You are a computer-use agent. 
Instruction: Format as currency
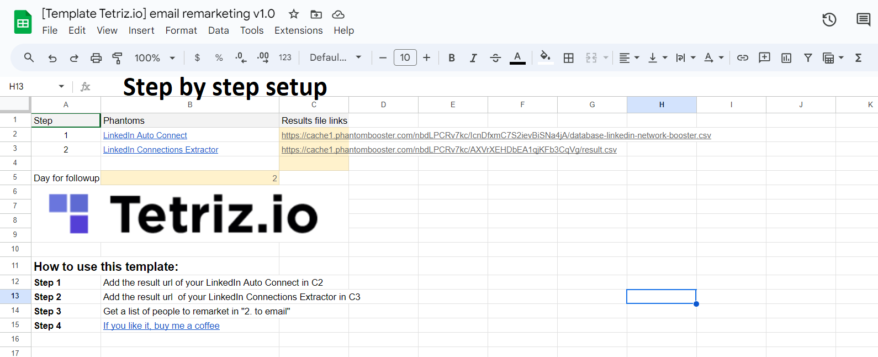pyautogui.click(x=197, y=57)
